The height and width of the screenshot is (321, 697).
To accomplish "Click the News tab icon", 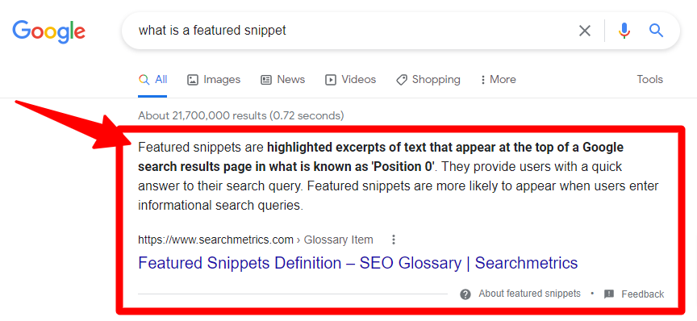I will pos(266,80).
